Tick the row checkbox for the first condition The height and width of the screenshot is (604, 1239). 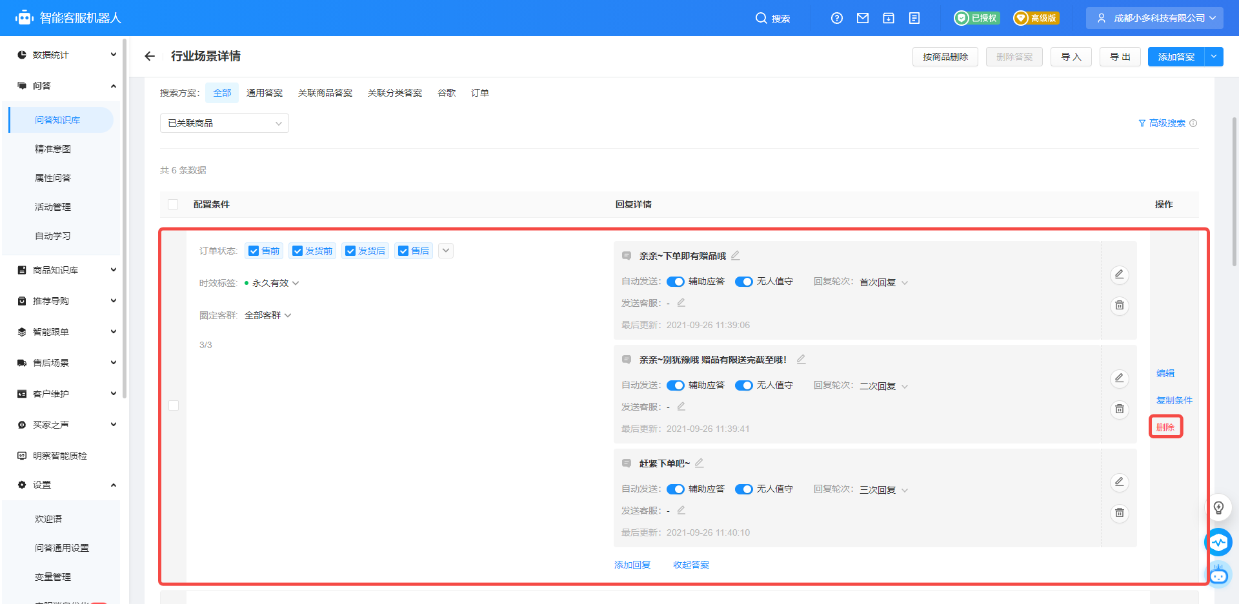click(x=174, y=405)
